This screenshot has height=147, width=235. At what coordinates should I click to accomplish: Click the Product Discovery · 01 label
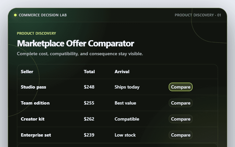coord(198,15)
